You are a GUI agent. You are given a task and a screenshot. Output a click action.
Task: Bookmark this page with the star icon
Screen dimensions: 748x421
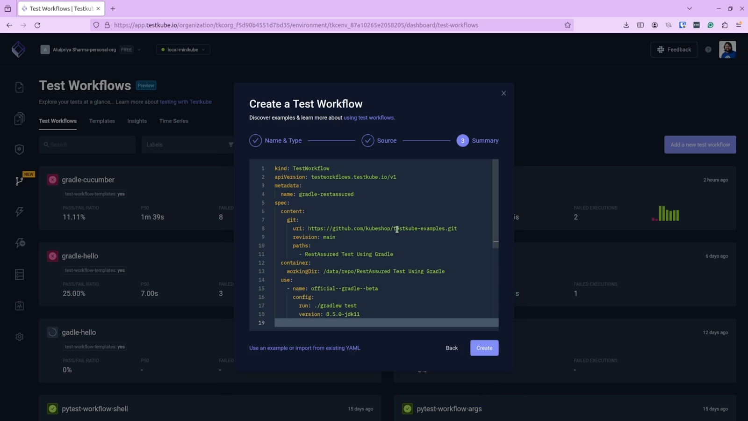click(x=568, y=25)
